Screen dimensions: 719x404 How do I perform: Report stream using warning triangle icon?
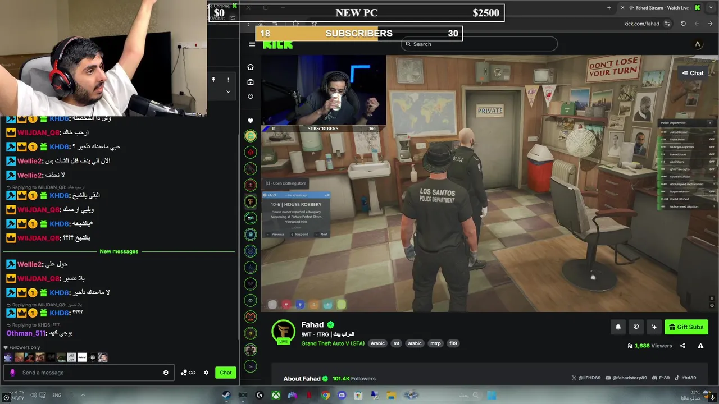(700, 346)
